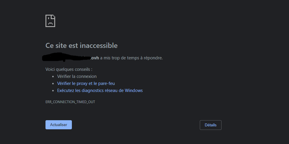Launch Exécutez les diagnostics réseau de Windows link

[100, 91]
